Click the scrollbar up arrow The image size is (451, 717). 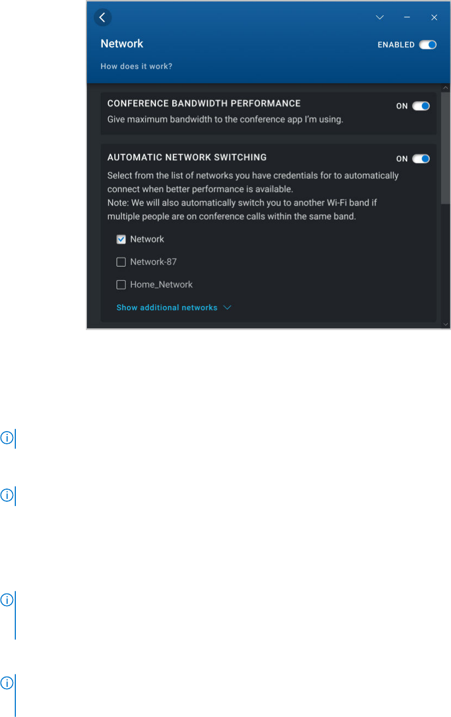[446, 88]
